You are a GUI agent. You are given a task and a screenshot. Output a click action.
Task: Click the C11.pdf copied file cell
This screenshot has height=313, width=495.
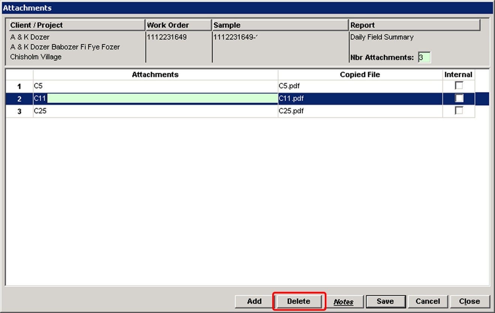(360, 99)
